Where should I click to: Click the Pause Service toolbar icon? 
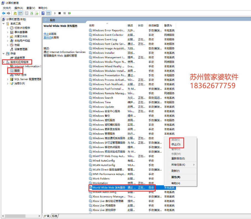[x=65, y=13]
